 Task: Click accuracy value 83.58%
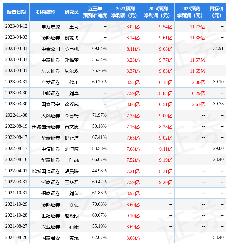[99, 149]
